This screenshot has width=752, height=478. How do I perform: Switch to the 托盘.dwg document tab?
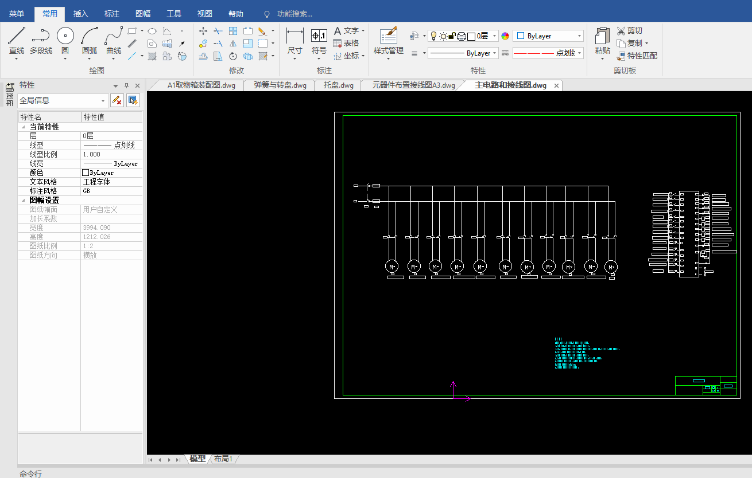coord(338,85)
